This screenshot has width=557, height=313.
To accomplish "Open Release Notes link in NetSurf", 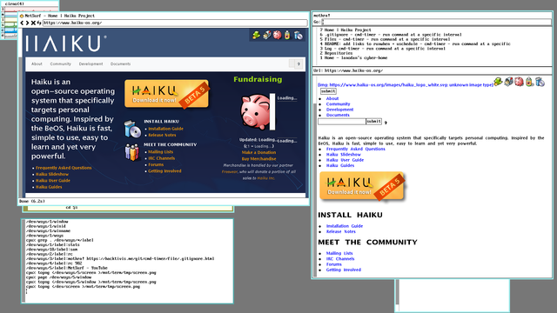I will click(x=162, y=135).
